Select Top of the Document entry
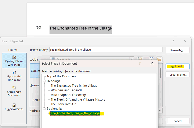The image size is (194, 128). pos(62,76)
